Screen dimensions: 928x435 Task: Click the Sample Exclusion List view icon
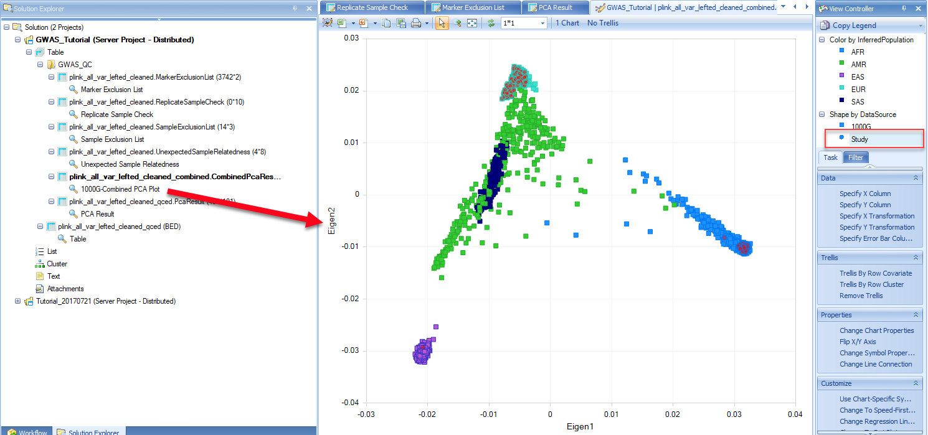point(73,139)
